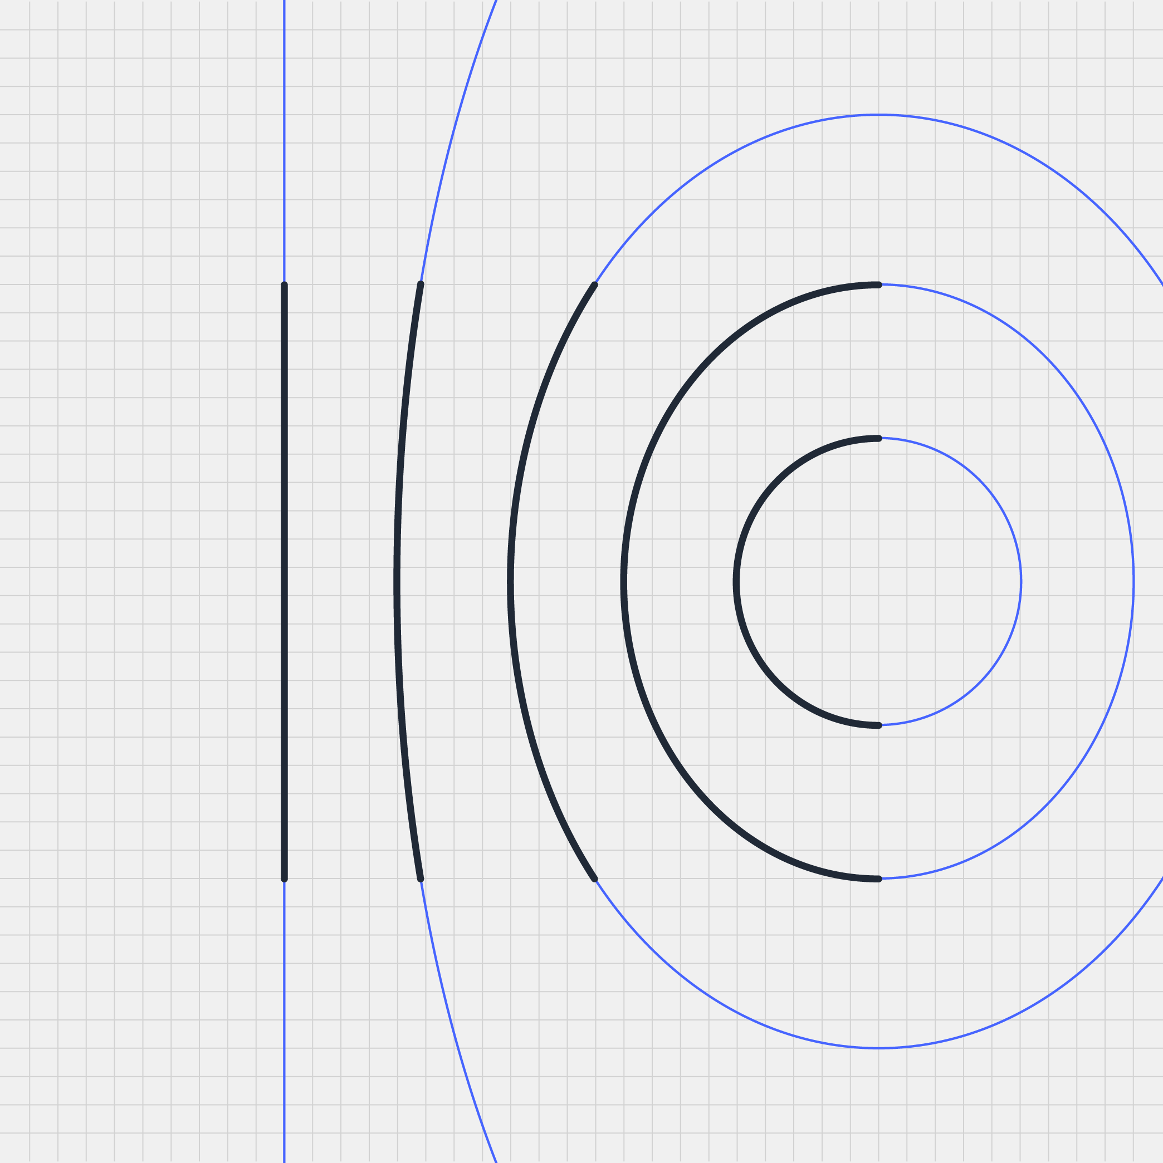This screenshot has width=1163, height=1163.
Task: Click bottom endpoint of third dark arc
Action: 594,879
